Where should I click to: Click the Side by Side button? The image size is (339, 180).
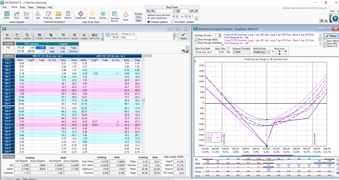(94, 36)
